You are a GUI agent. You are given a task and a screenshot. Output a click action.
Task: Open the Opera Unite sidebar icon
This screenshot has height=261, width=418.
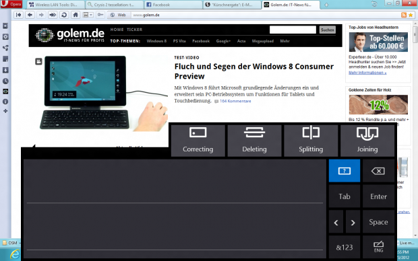point(5,48)
